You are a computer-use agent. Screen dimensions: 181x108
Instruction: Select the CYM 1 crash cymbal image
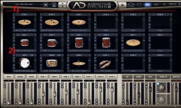coord(24,22)
